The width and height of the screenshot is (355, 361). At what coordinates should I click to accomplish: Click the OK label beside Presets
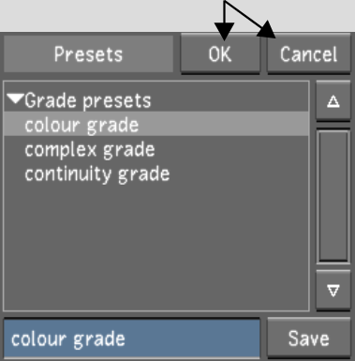point(220,54)
